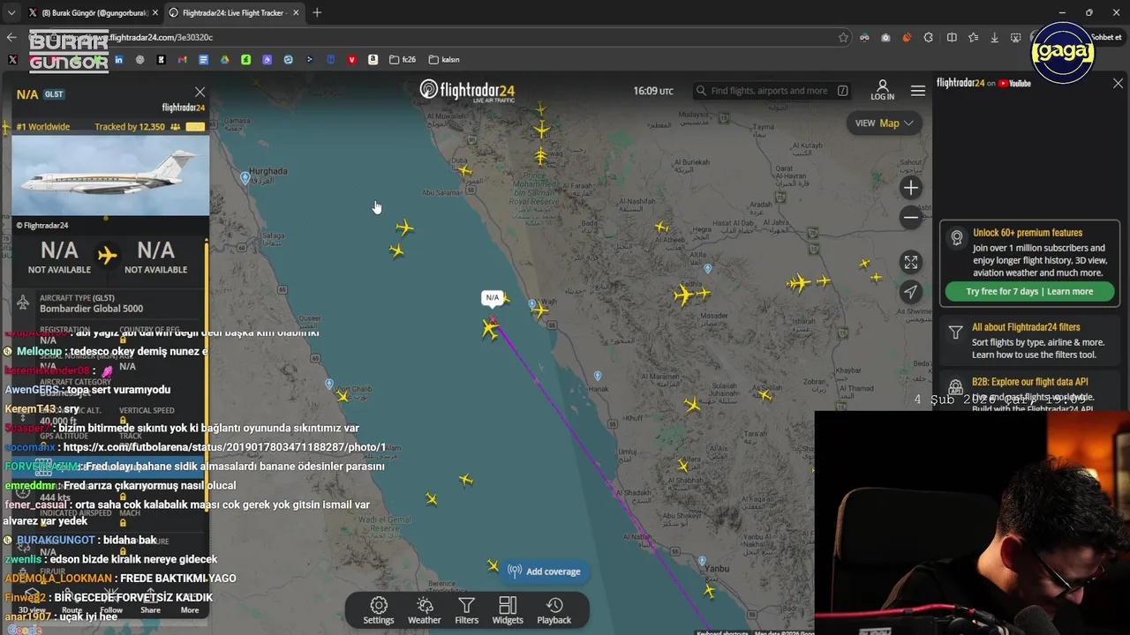Center the map on my location

[x=911, y=292]
